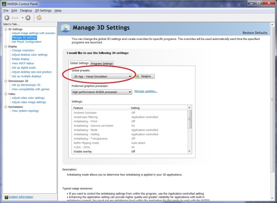Click the System Information icon at bottom left
277x203 pixels.
click(x=6, y=197)
